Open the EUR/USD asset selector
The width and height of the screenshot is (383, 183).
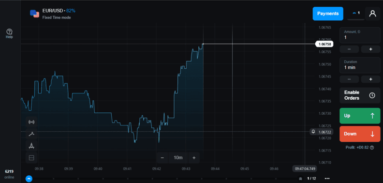pos(53,14)
